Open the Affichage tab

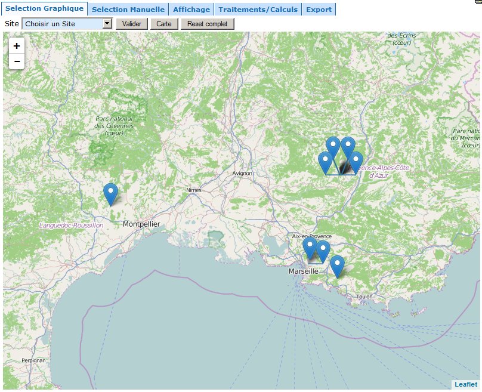tap(191, 10)
